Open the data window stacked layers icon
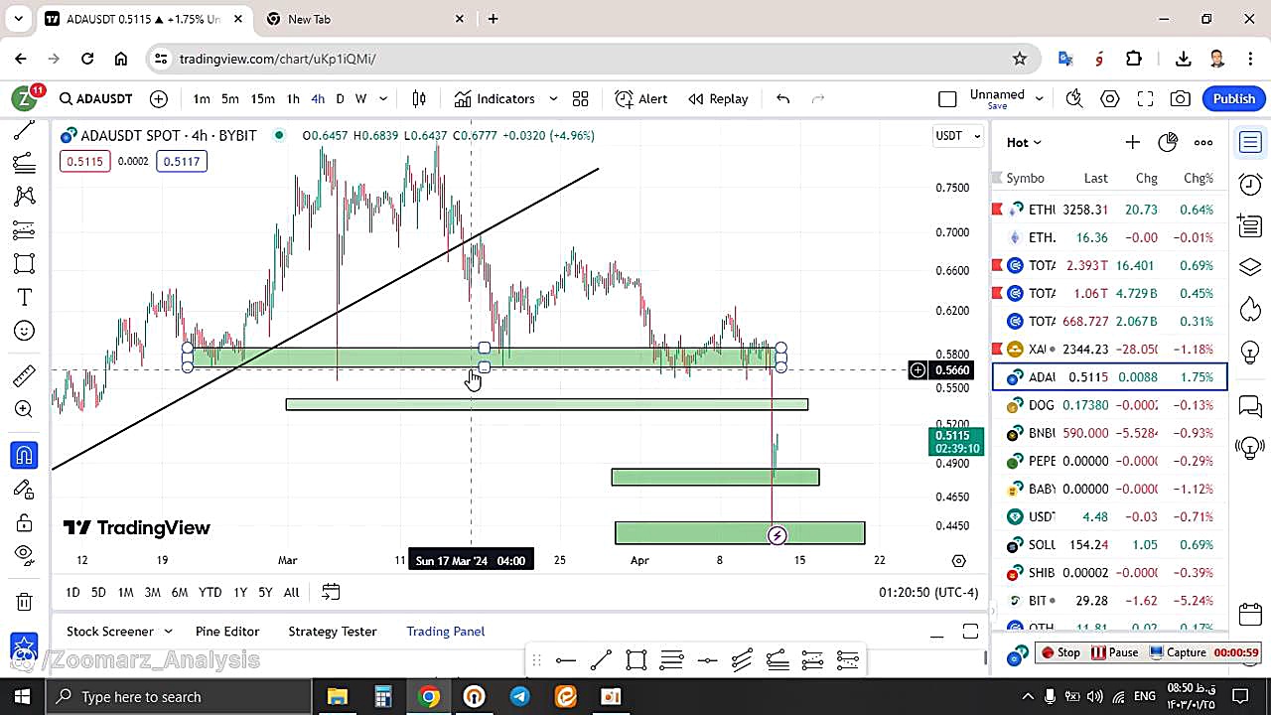 [1250, 267]
